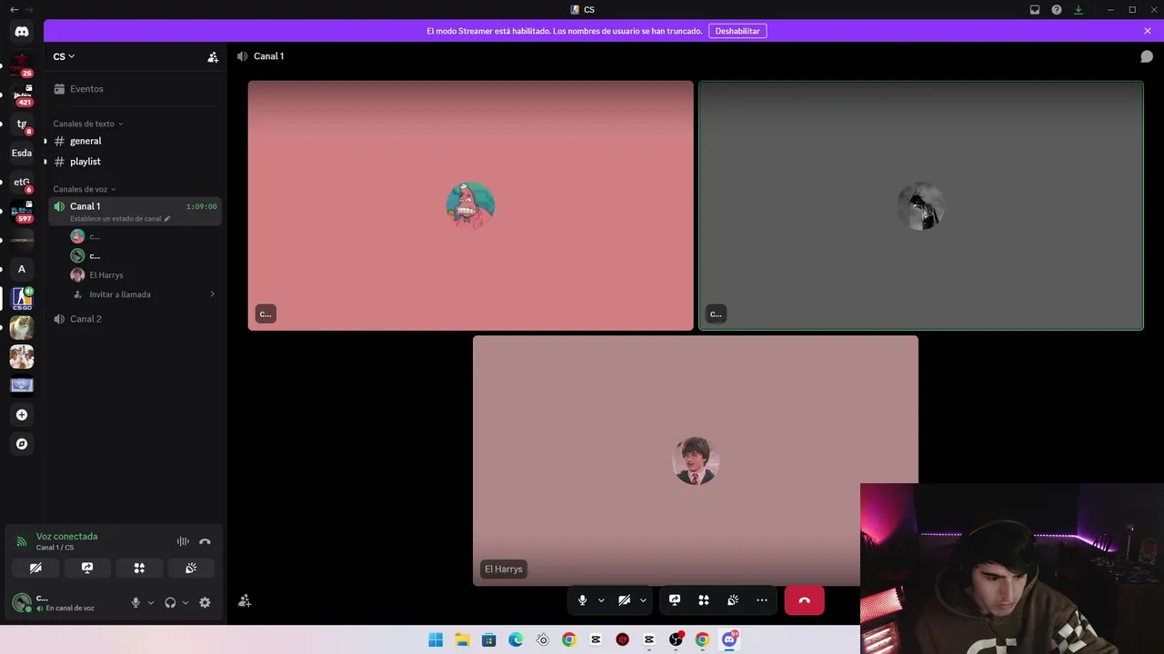This screenshot has height=654, width=1164.
Task: Open the general text channel
Action: 135,141
